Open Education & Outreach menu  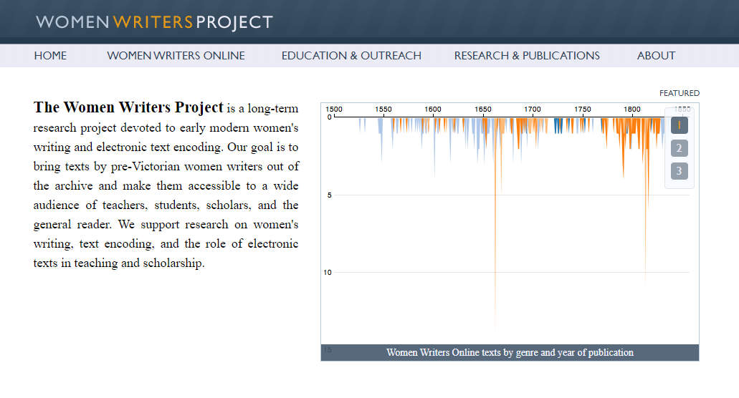(351, 56)
